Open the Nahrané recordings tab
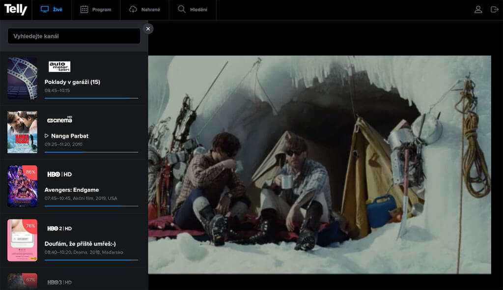 144,10
